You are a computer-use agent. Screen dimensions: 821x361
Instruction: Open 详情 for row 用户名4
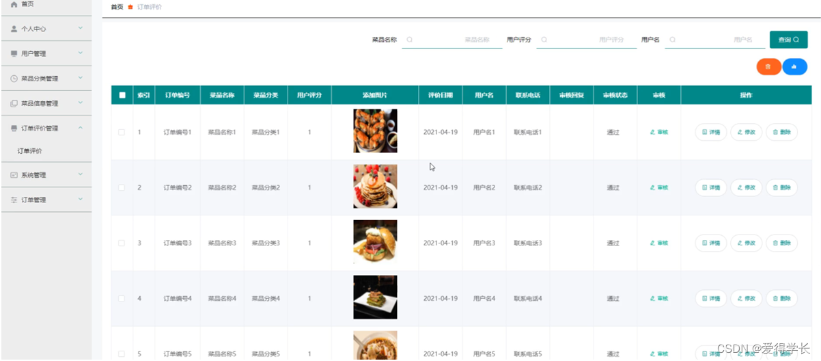pos(711,298)
